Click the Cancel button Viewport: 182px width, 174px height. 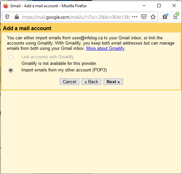[x=69, y=82]
